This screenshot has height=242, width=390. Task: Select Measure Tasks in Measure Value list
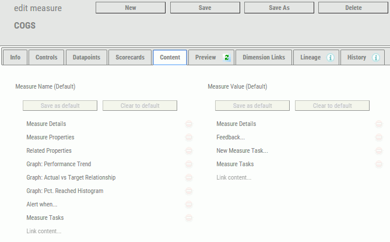(x=235, y=164)
